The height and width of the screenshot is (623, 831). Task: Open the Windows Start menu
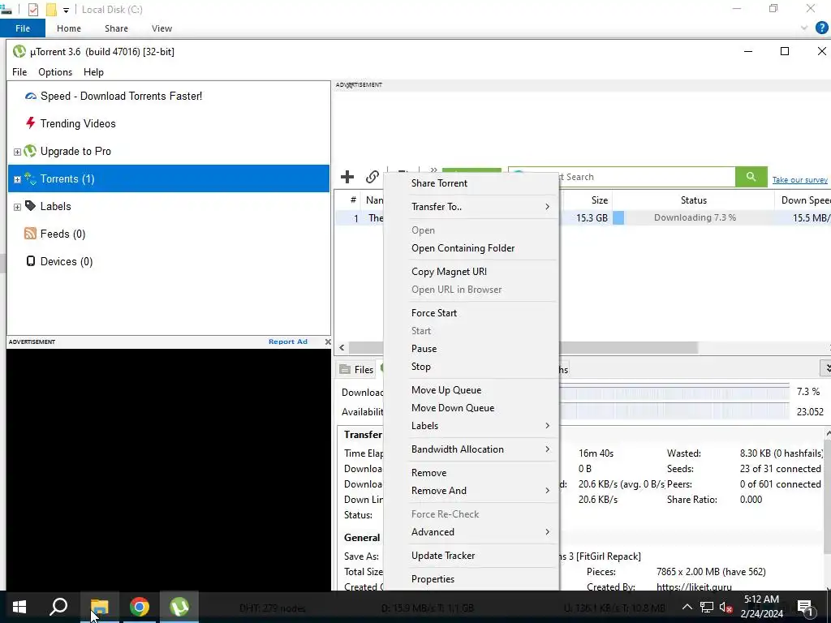click(x=19, y=607)
